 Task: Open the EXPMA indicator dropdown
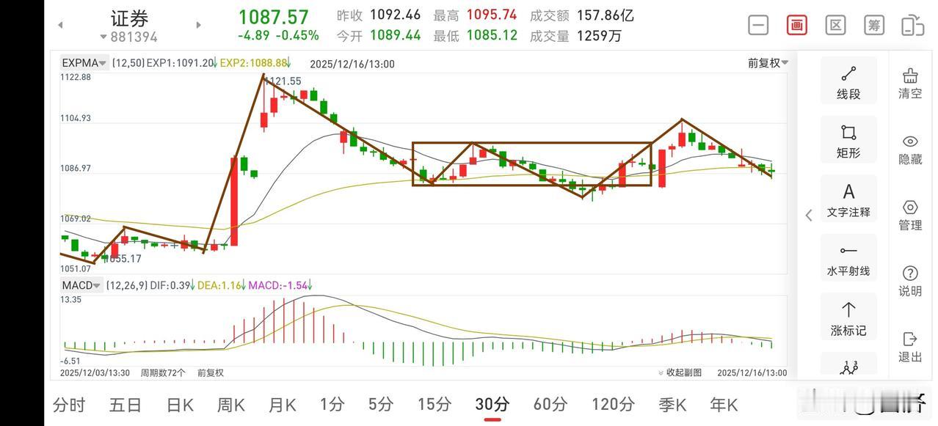coord(84,63)
